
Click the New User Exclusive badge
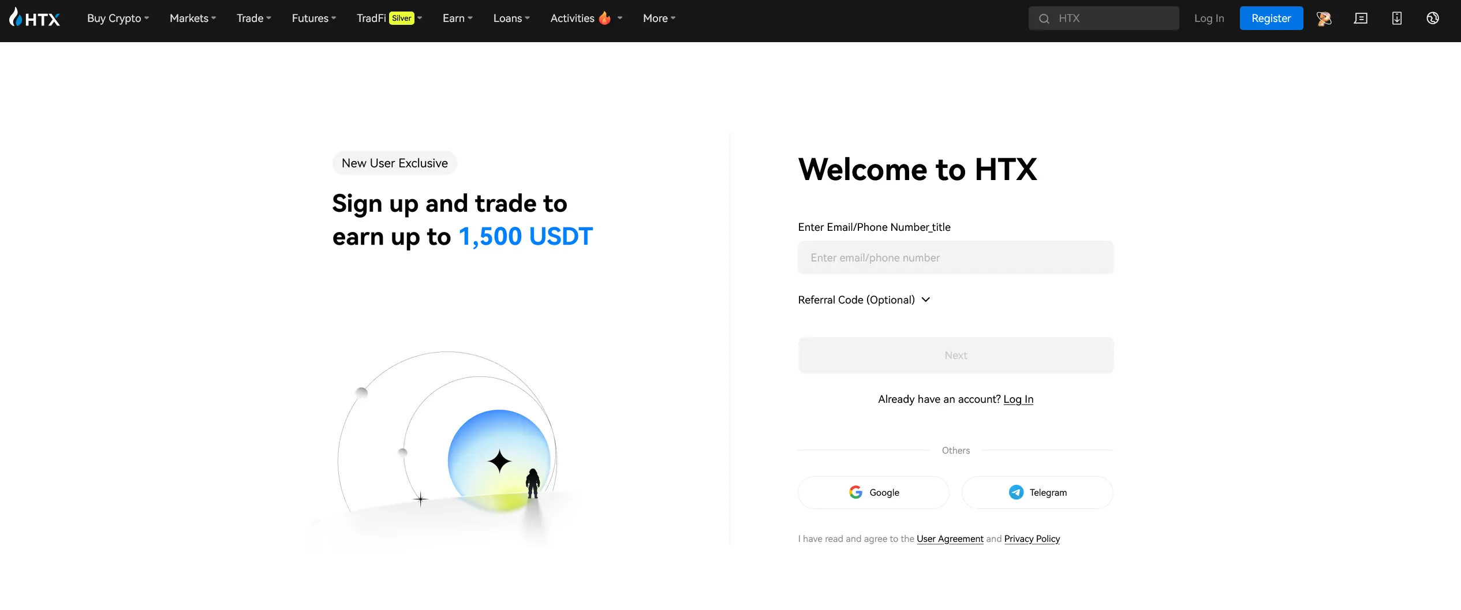(x=395, y=163)
